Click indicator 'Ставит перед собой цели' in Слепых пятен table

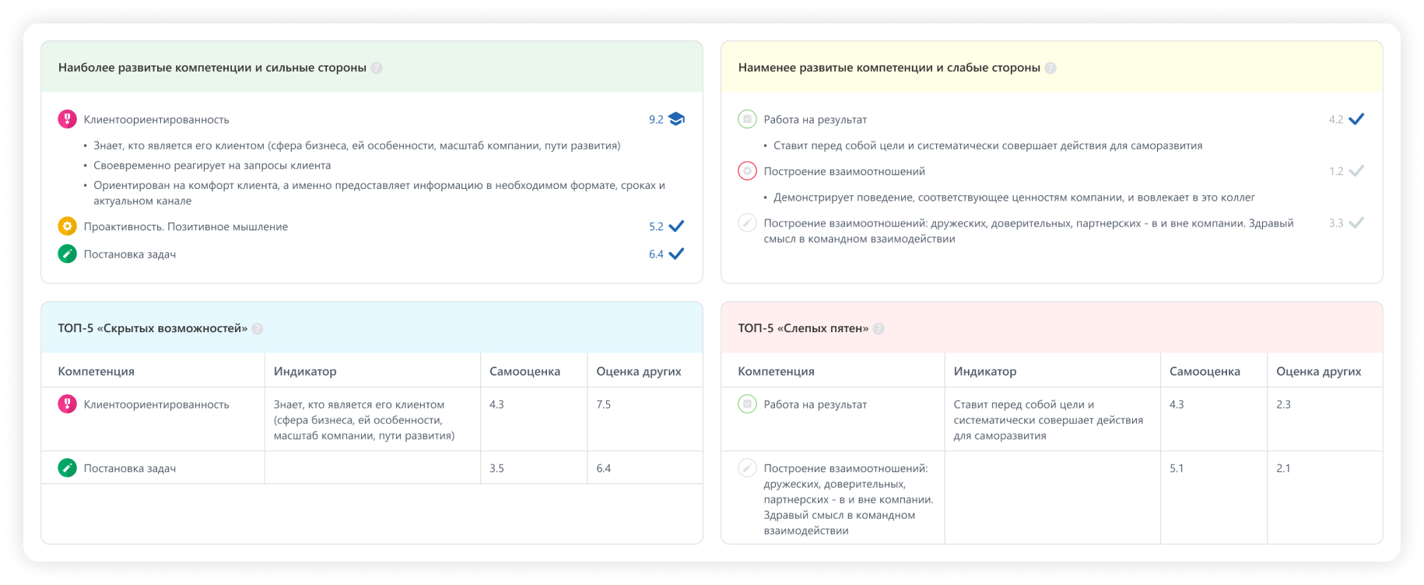tap(1048, 420)
